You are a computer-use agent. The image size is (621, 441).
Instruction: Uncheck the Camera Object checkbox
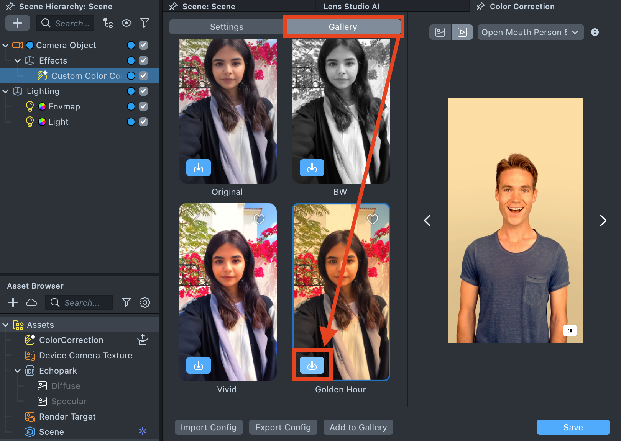(143, 45)
